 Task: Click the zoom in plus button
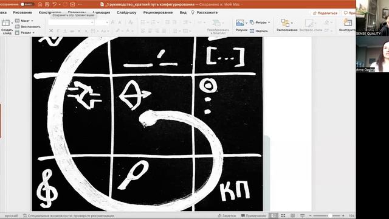[343, 216]
